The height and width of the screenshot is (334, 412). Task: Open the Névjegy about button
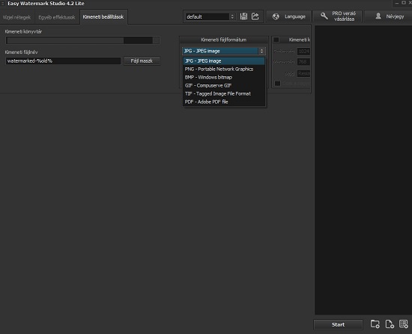click(x=388, y=16)
